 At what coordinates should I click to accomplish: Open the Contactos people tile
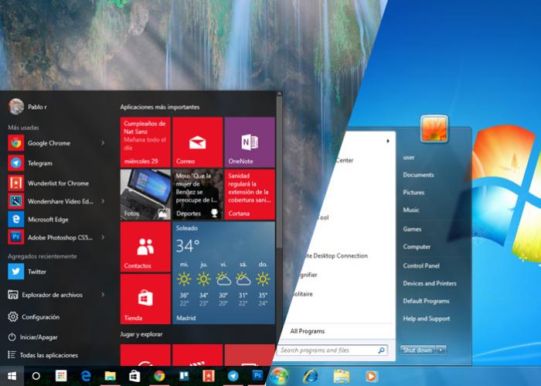[145, 247]
